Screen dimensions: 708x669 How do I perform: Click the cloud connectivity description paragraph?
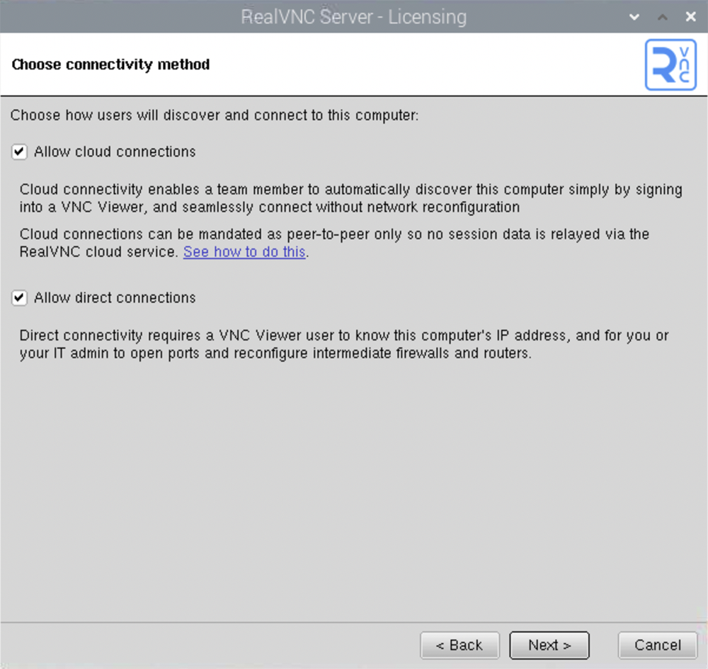(x=351, y=198)
